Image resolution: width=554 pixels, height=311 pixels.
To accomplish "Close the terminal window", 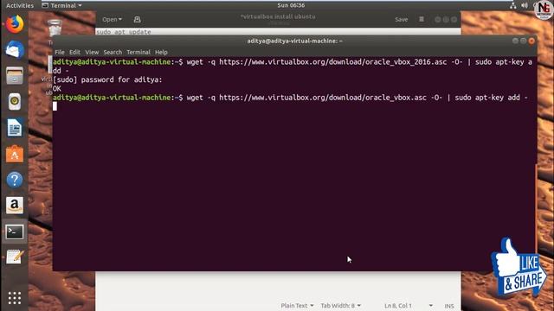I will click(x=531, y=41).
